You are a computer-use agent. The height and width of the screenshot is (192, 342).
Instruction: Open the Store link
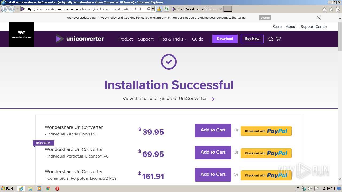pos(277,27)
